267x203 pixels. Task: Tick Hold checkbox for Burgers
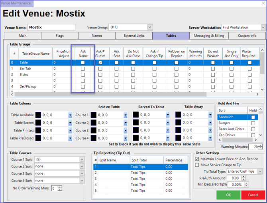(253, 123)
